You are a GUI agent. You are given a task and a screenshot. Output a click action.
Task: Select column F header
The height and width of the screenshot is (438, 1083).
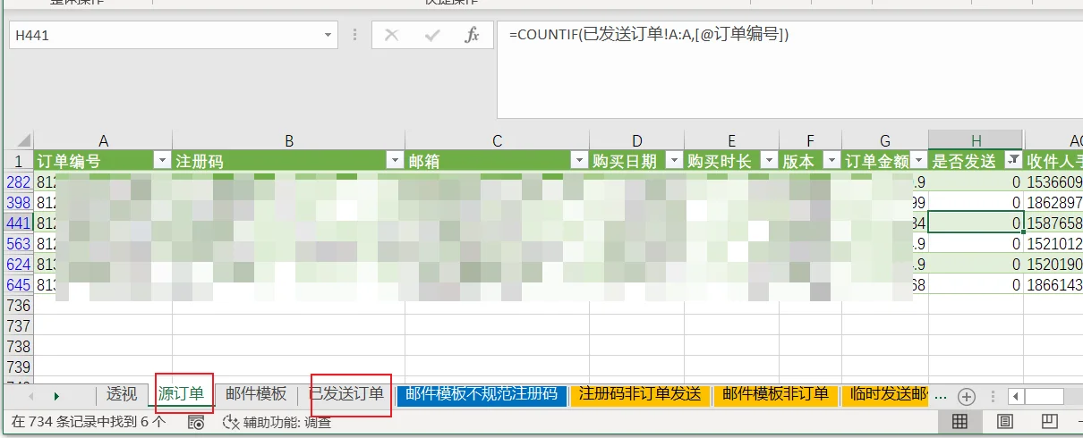point(810,140)
